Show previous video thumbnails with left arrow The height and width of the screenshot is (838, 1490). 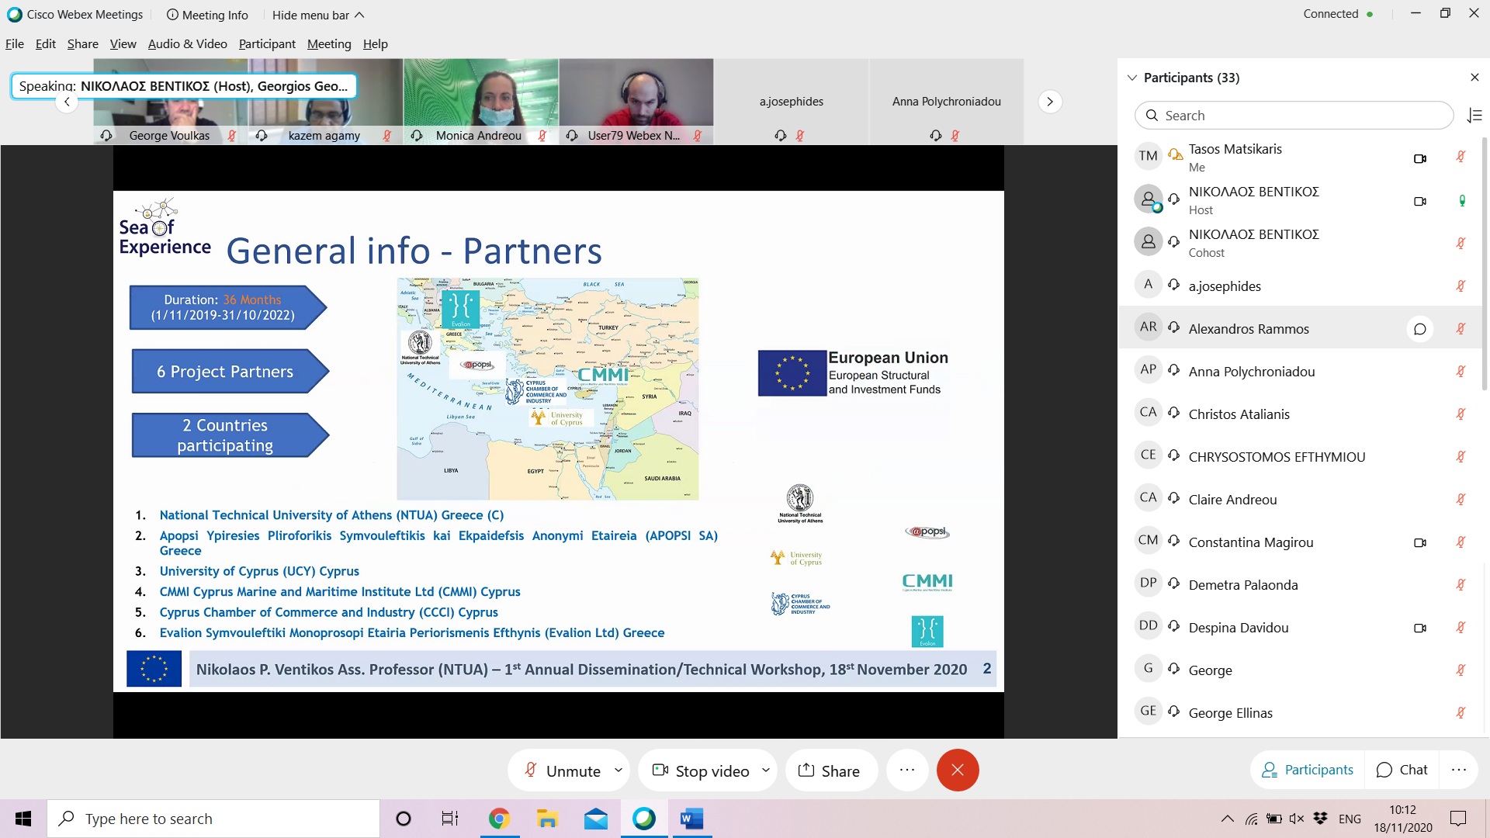click(67, 102)
